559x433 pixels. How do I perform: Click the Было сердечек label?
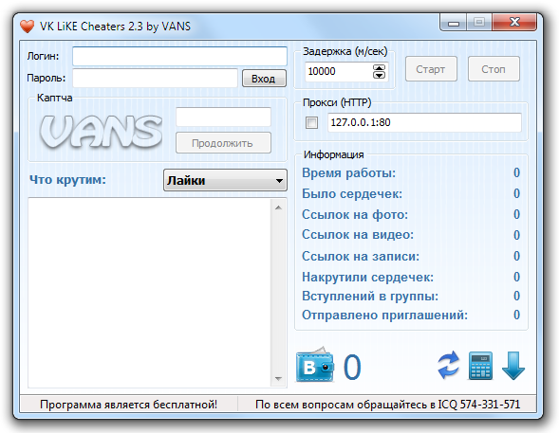tap(352, 194)
